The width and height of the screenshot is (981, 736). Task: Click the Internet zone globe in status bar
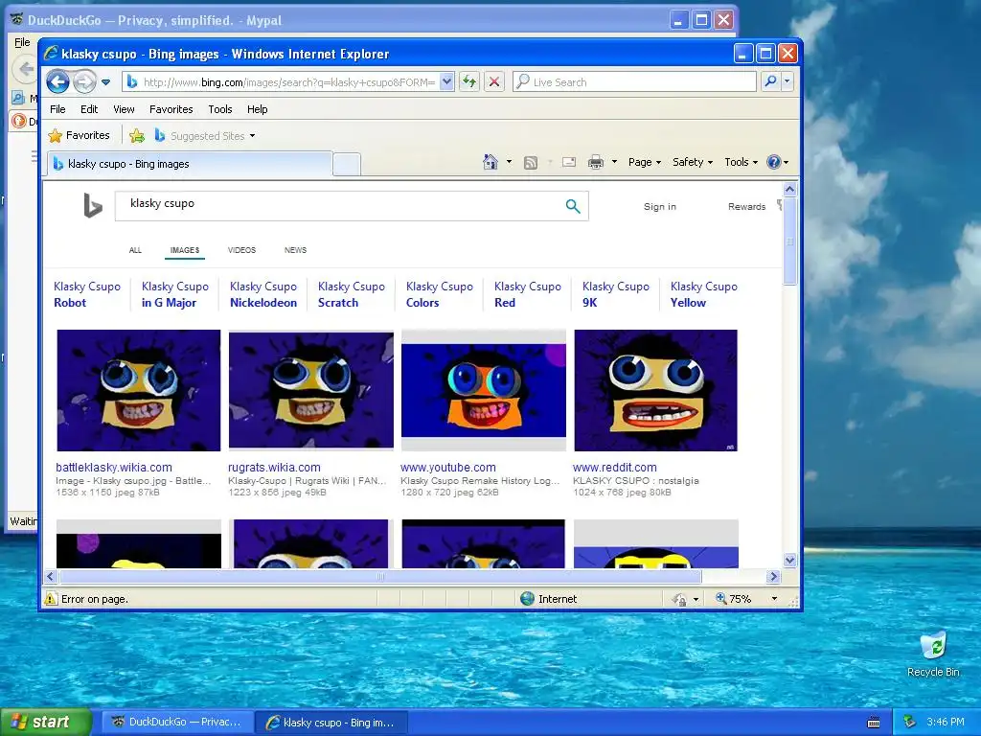tap(528, 599)
